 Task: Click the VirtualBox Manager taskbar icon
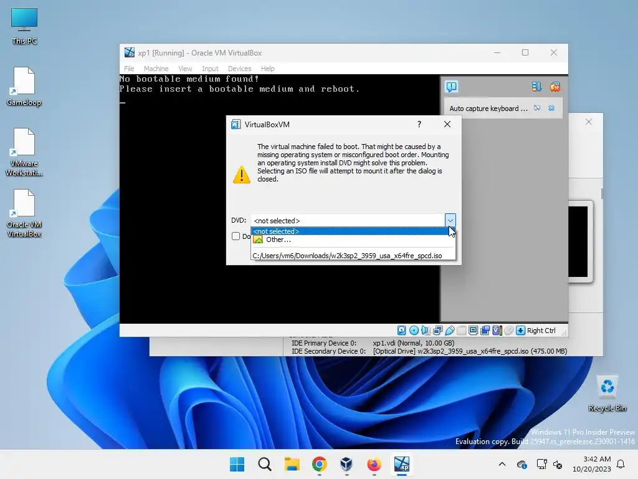[346, 464]
